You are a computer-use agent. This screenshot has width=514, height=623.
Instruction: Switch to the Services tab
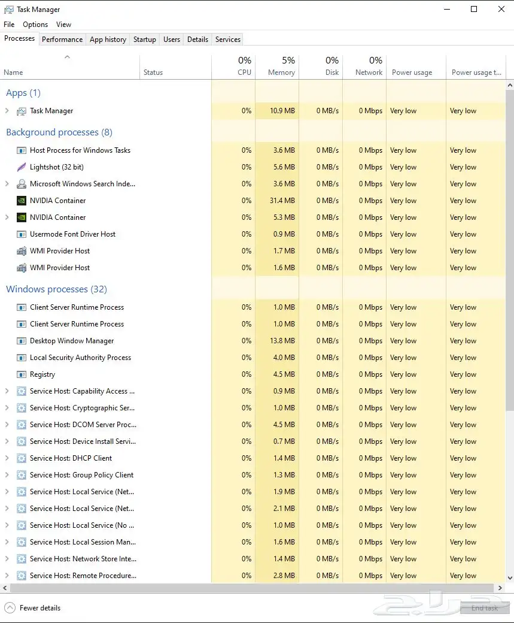tap(228, 40)
